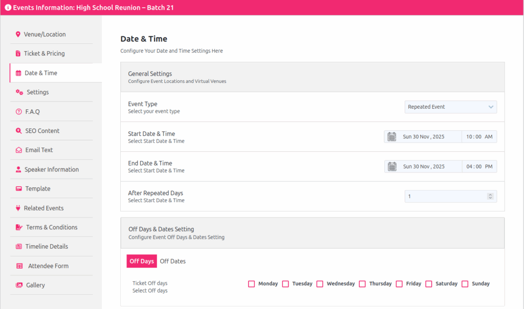The width and height of the screenshot is (524, 309).
Task: Click the End Date field Sun 30 Nov, 2025
Action: [424, 167]
